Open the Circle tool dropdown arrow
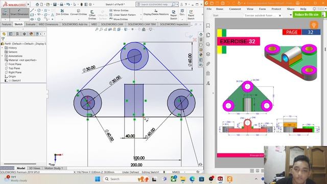 point(42,10)
